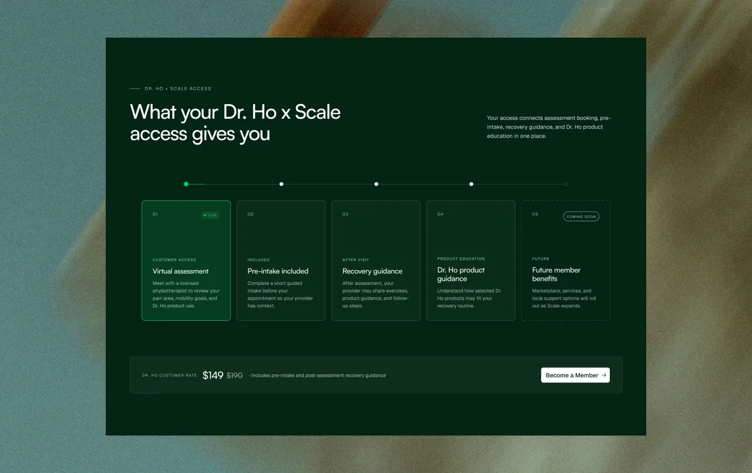This screenshot has height=473, width=752.
Task: Click step number 01
Action: (x=155, y=214)
